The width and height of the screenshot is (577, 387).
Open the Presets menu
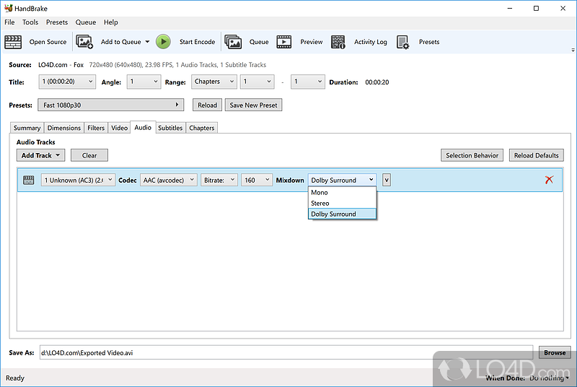[57, 22]
